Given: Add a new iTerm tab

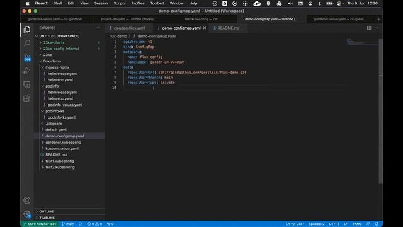Looking at the screenshot, I should [x=378, y=19].
